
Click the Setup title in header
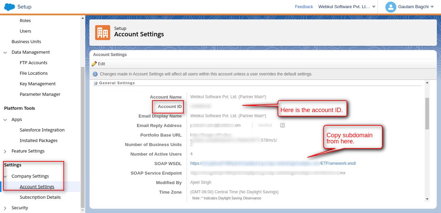pyautogui.click(x=24, y=6)
